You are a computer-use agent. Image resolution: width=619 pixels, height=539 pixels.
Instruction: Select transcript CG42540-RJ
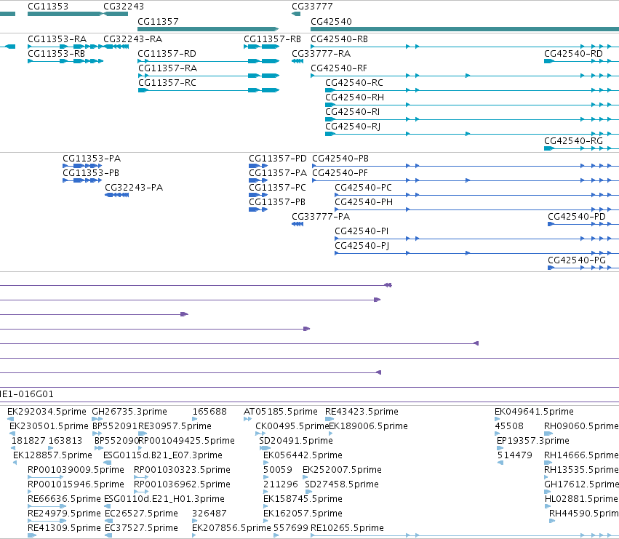click(353, 127)
